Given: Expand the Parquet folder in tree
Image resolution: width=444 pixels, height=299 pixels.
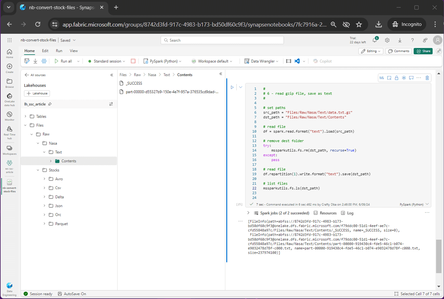Looking at the screenshot, I should coord(44,224).
